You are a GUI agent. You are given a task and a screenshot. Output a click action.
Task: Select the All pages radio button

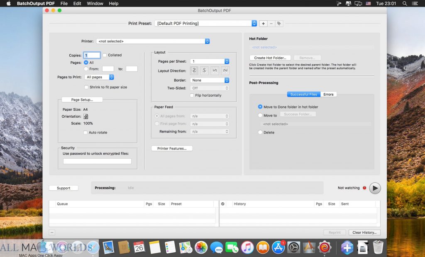tap(86, 63)
